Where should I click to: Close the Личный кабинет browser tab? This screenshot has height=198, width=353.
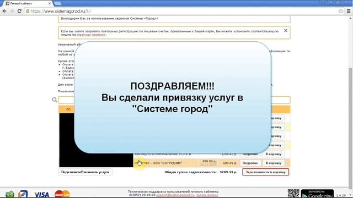tap(50, 3)
